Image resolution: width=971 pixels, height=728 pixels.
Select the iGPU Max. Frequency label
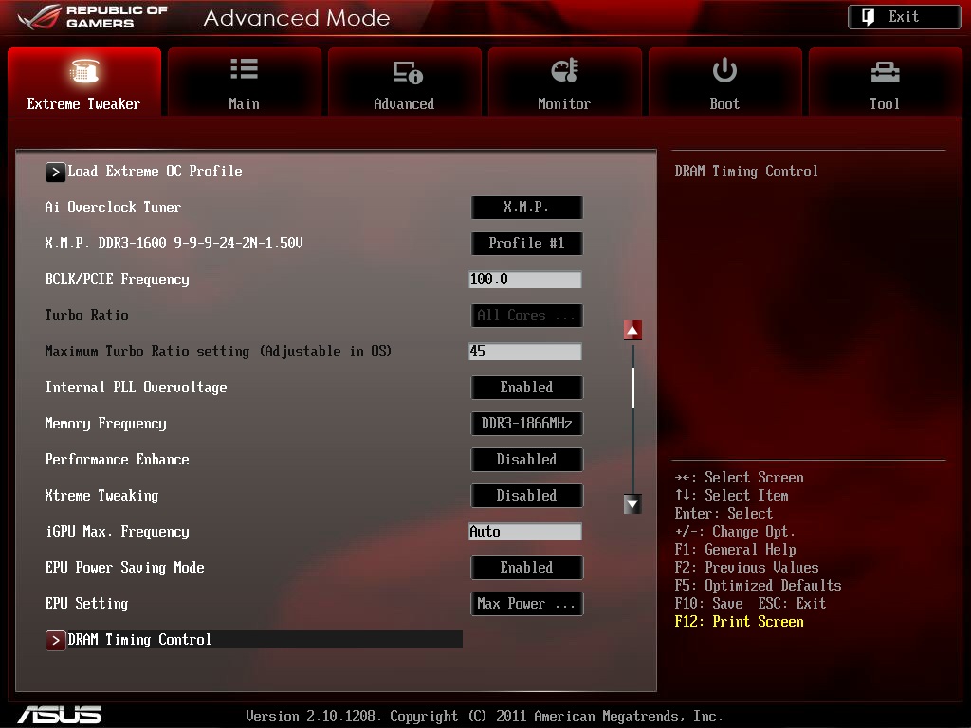coord(117,532)
